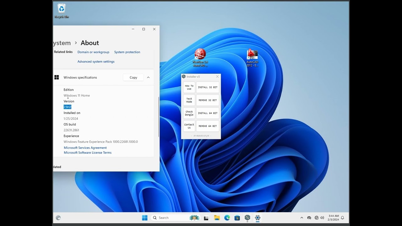
Task: Open the Microsoft Services Agreement link
Action: pos(85,148)
